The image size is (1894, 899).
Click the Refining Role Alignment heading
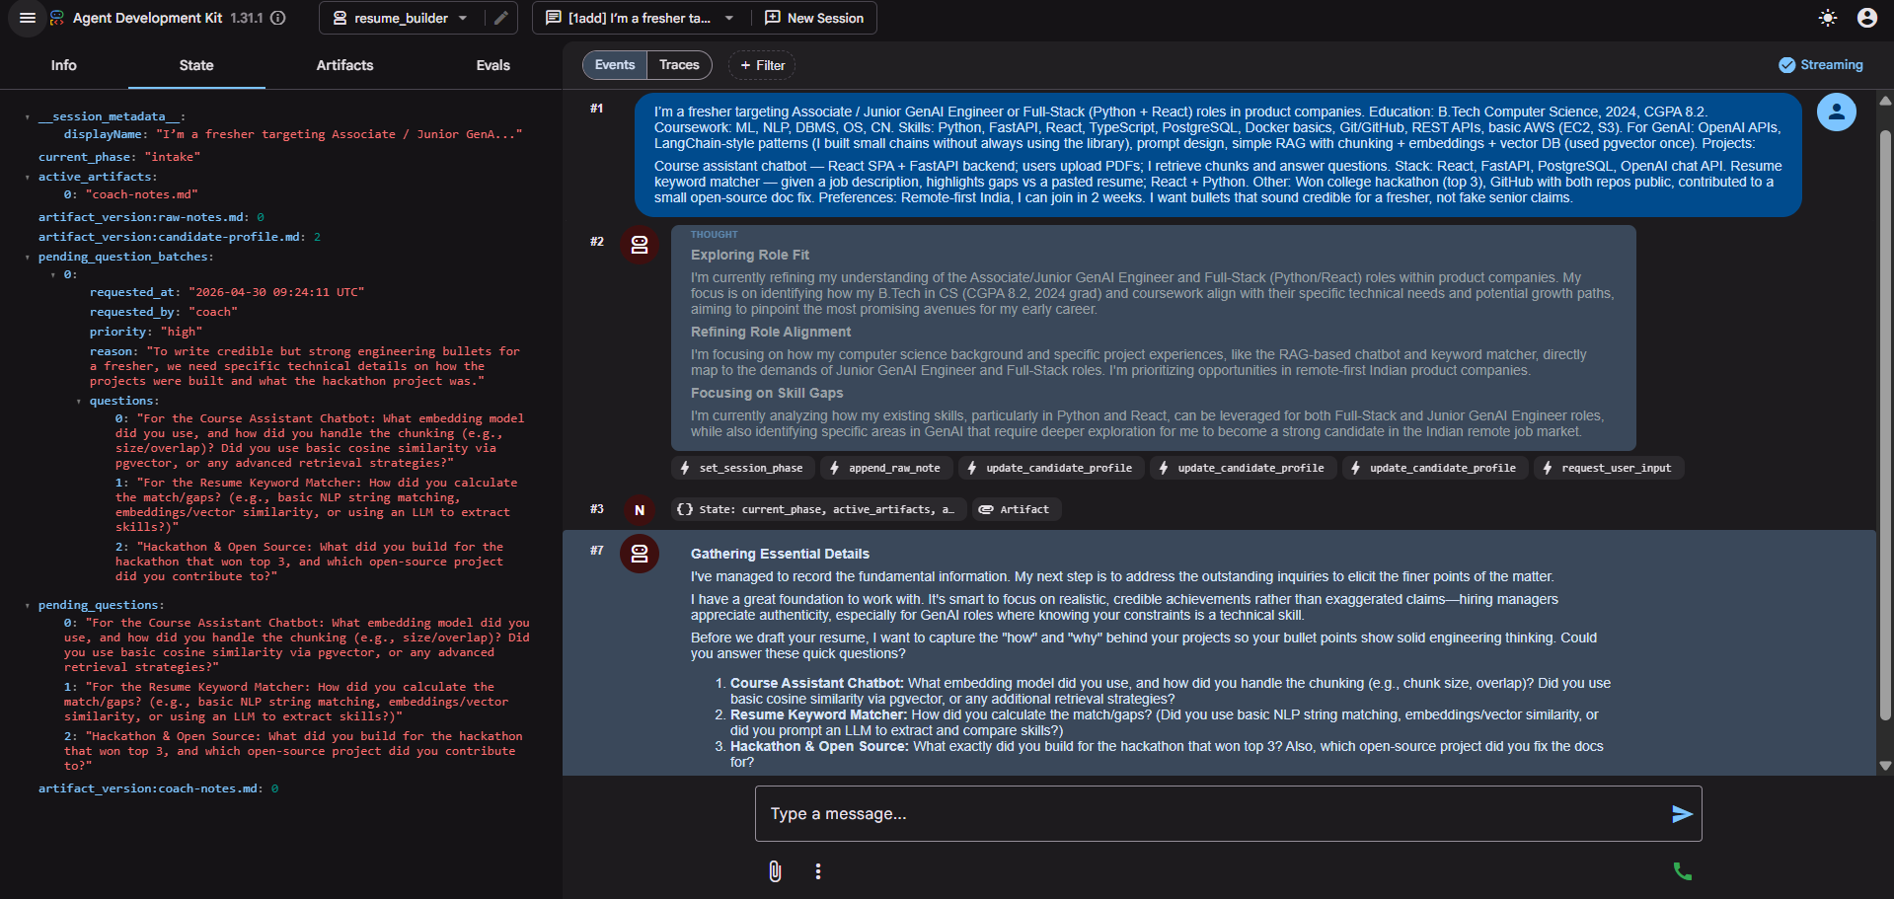771,332
